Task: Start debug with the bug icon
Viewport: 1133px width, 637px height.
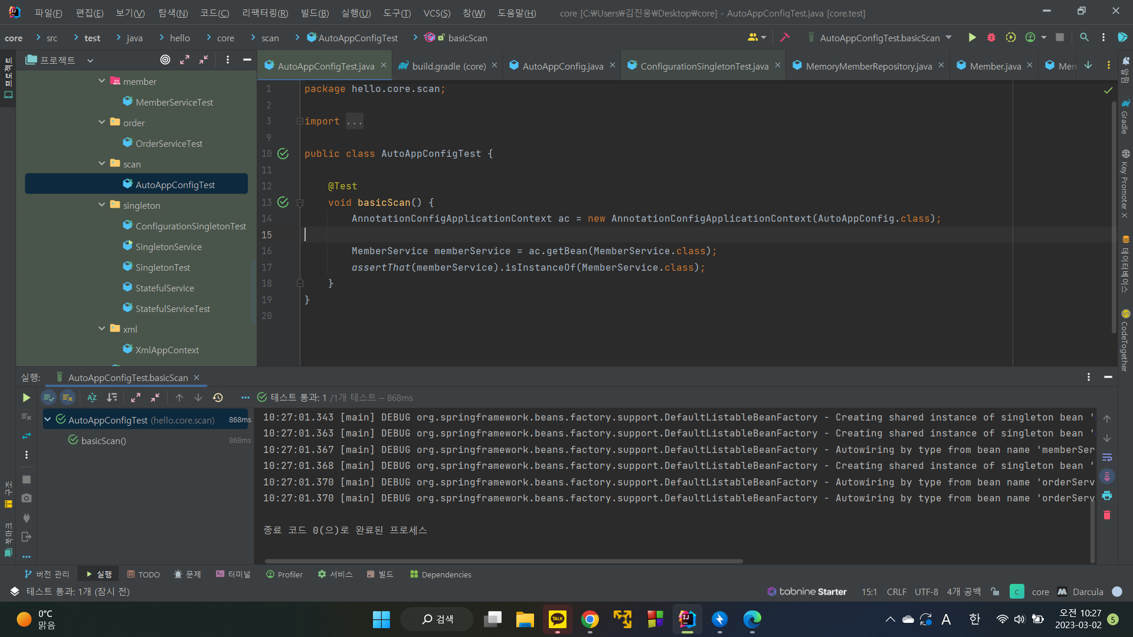Action: pyautogui.click(x=991, y=38)
